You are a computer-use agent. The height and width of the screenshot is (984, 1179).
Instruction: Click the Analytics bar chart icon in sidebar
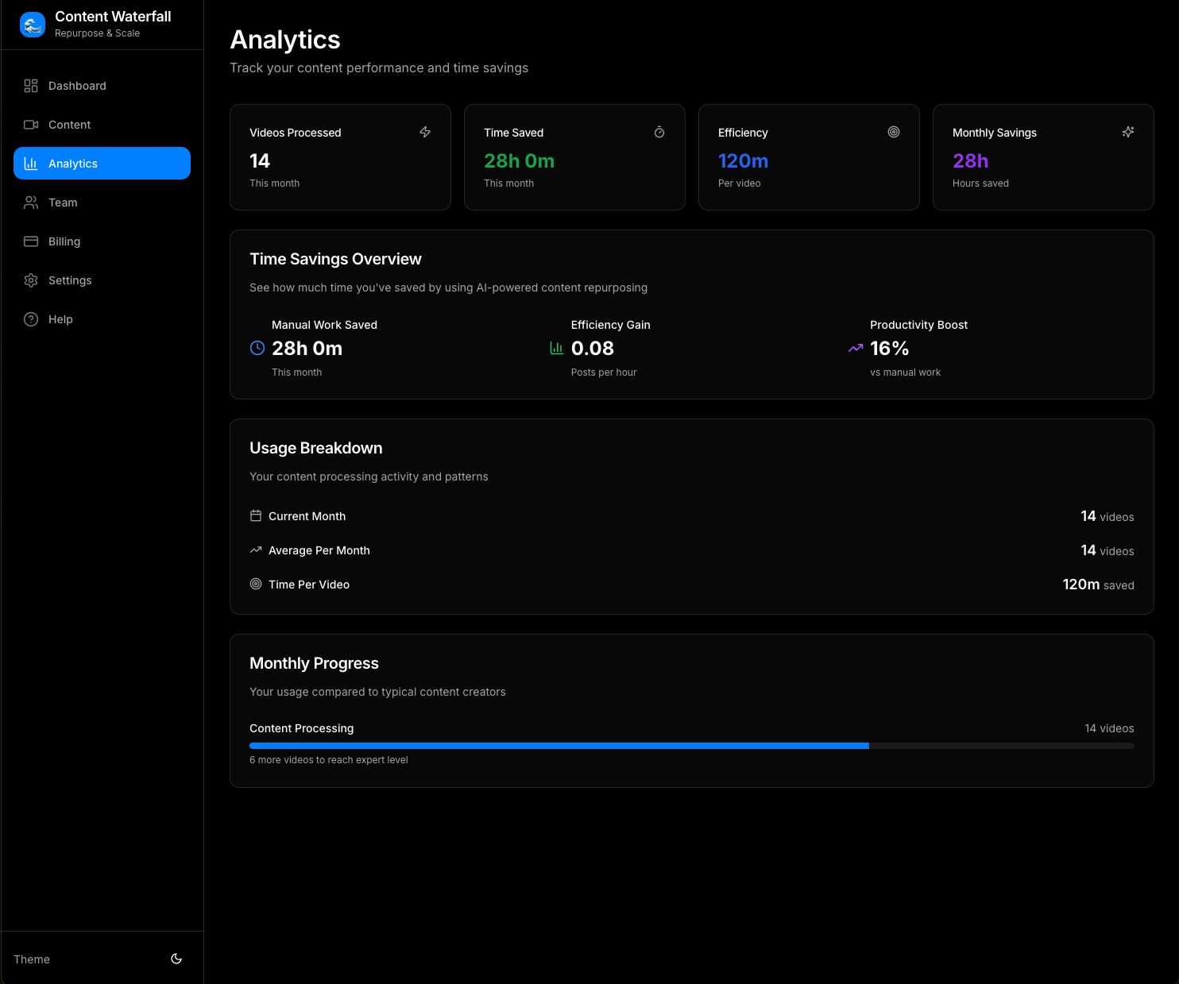point(31,164)
